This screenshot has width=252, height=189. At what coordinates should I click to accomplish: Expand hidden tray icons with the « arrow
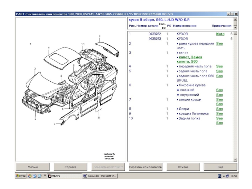[224, 176]
